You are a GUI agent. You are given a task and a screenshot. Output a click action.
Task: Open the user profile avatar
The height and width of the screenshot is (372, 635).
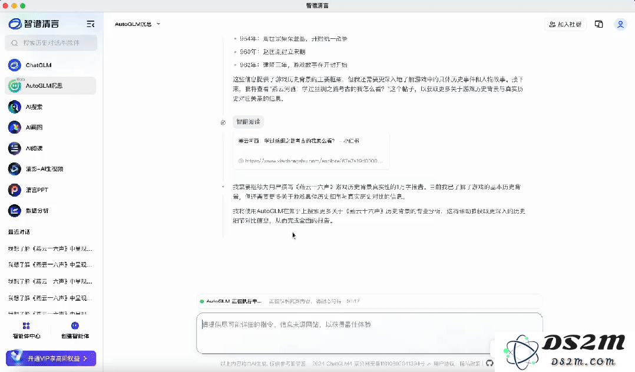pos(620,24)
